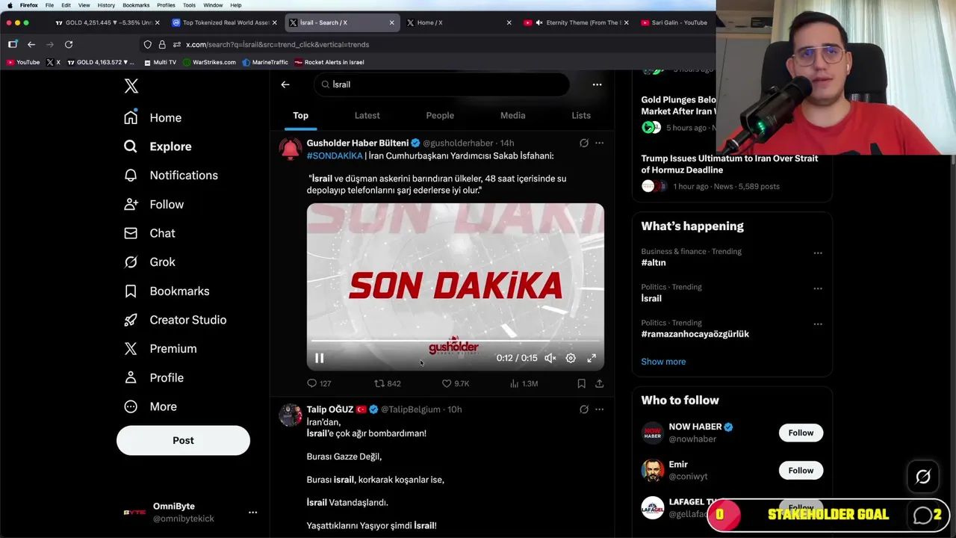Open the Firefox History menu

coord(106,5)
